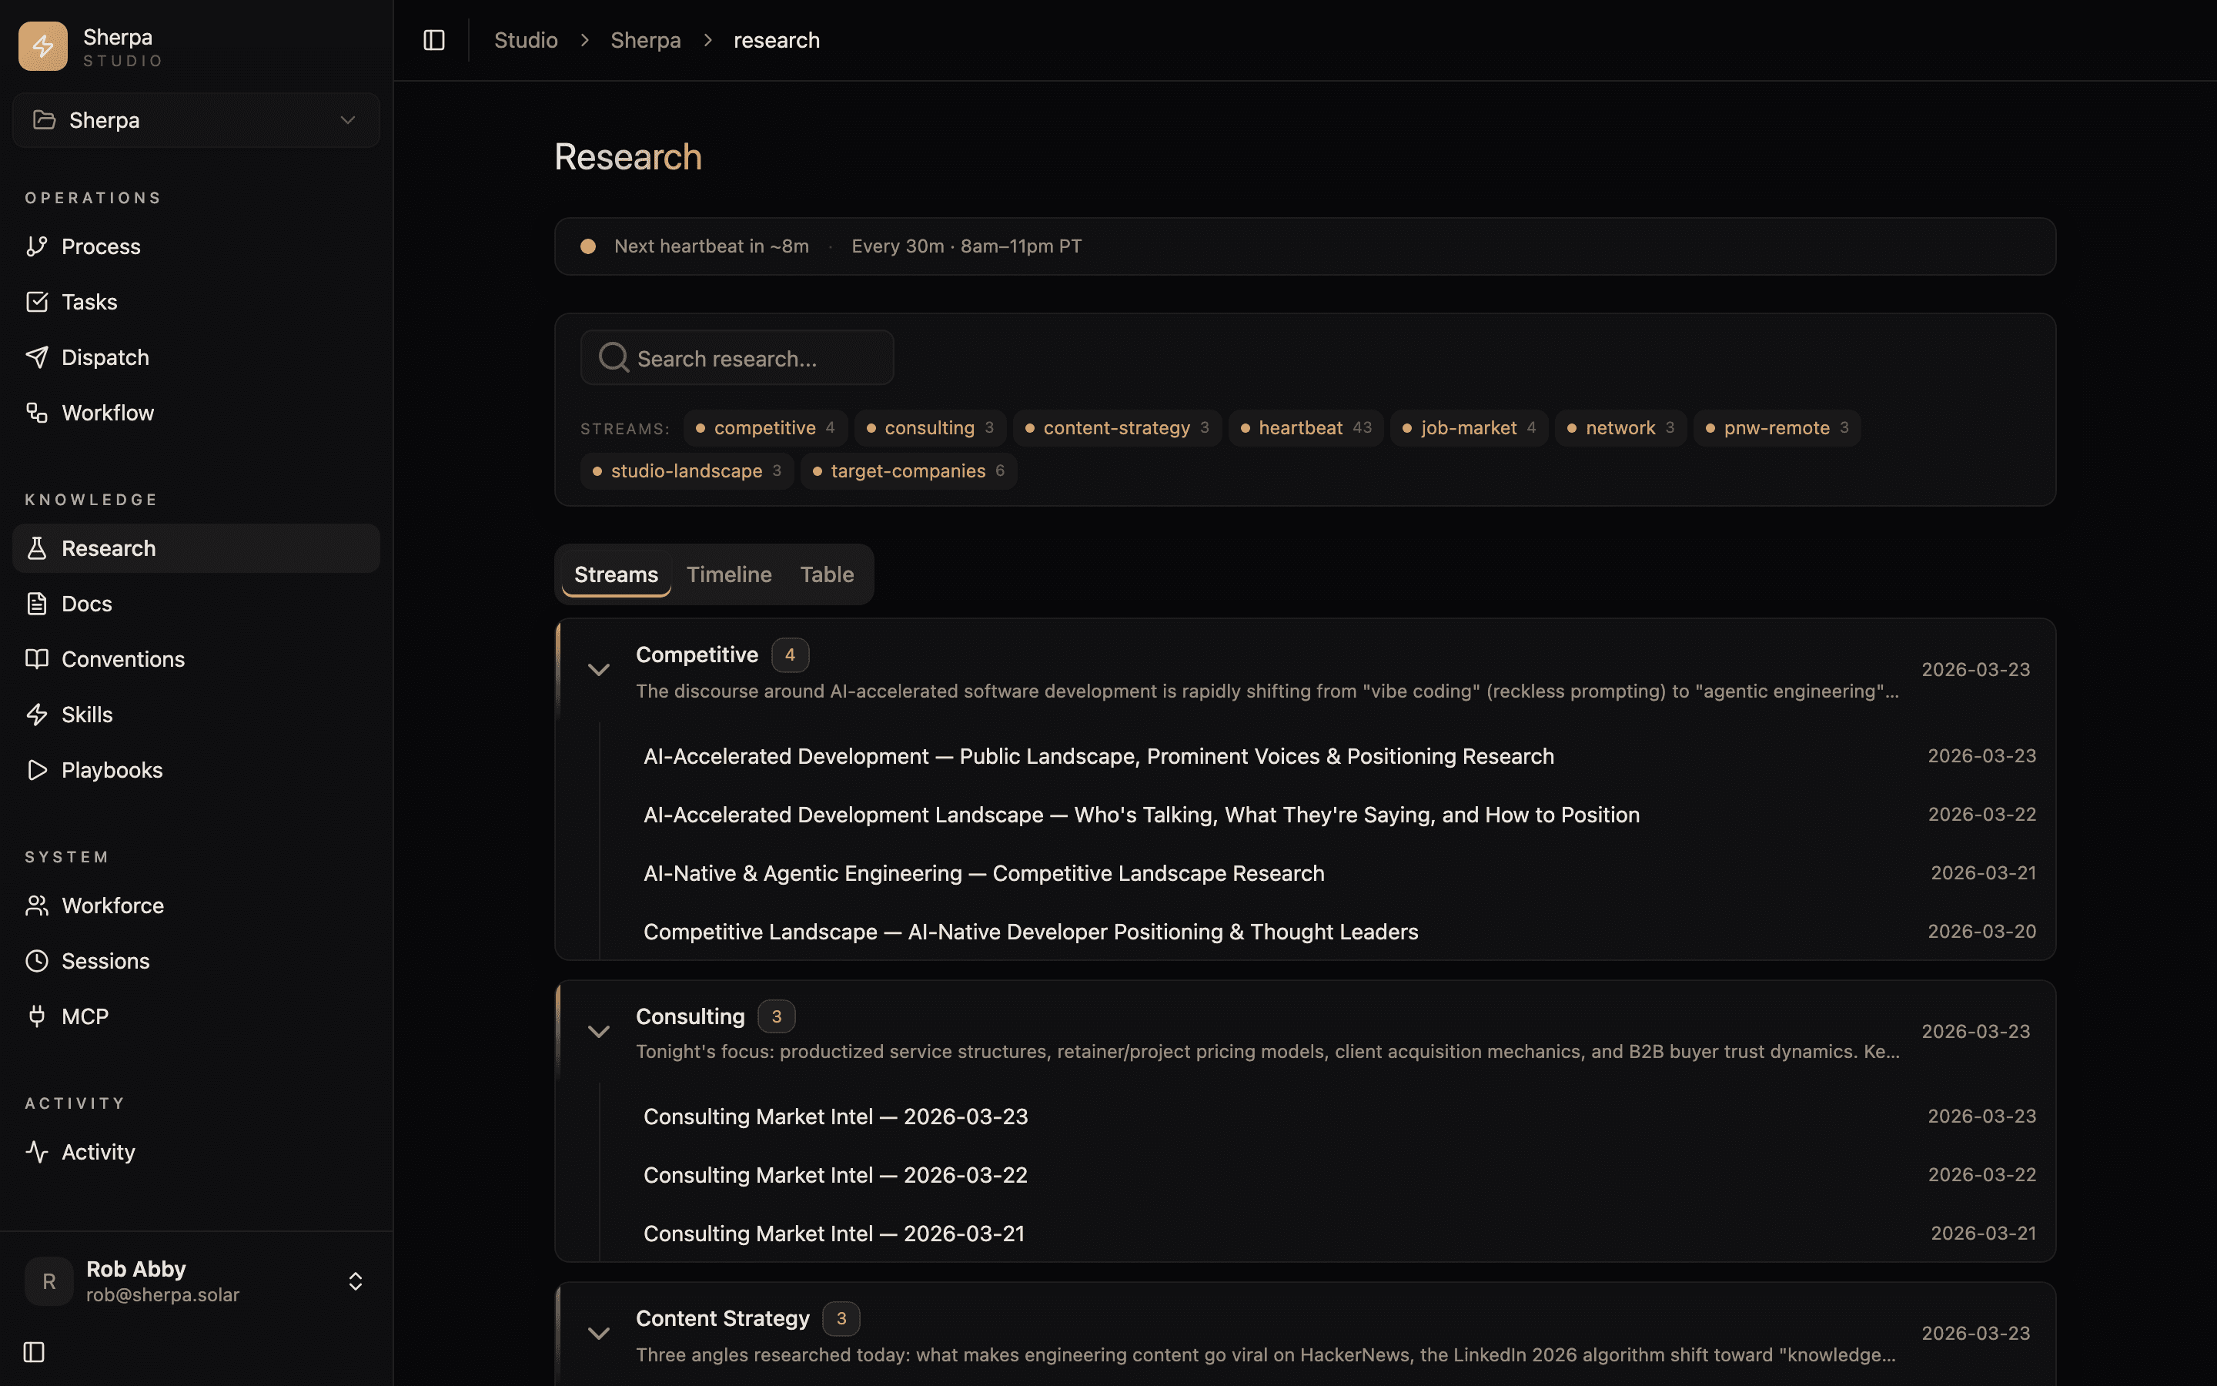
Task: Open Dispatch via its paper-plane icon
Action: tap(37, 357)
